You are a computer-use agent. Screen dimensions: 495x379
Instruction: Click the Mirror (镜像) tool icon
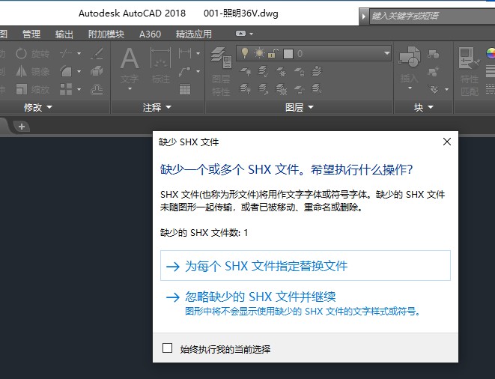[x=22, y=71]
